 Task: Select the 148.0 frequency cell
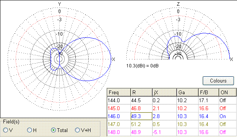(x=119, y=132)
